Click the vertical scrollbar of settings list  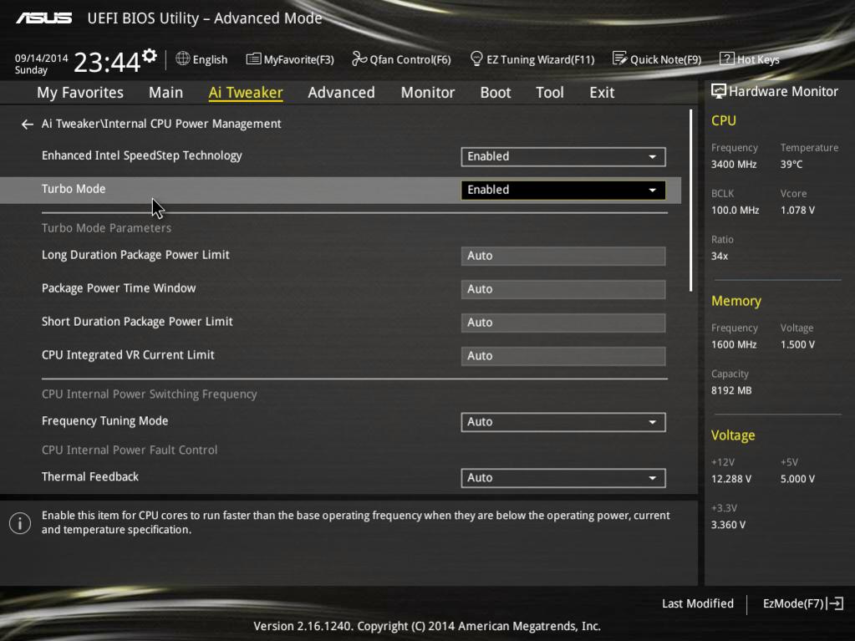tap(691, 200)
